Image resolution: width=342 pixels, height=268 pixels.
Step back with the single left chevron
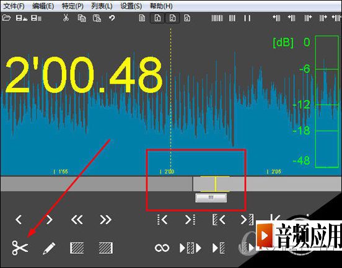pos(19,219)
